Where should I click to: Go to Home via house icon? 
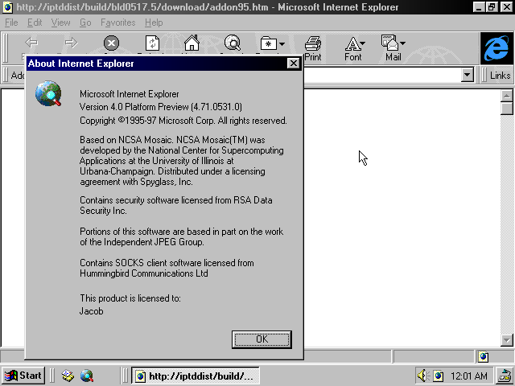[x=192, y=43]
